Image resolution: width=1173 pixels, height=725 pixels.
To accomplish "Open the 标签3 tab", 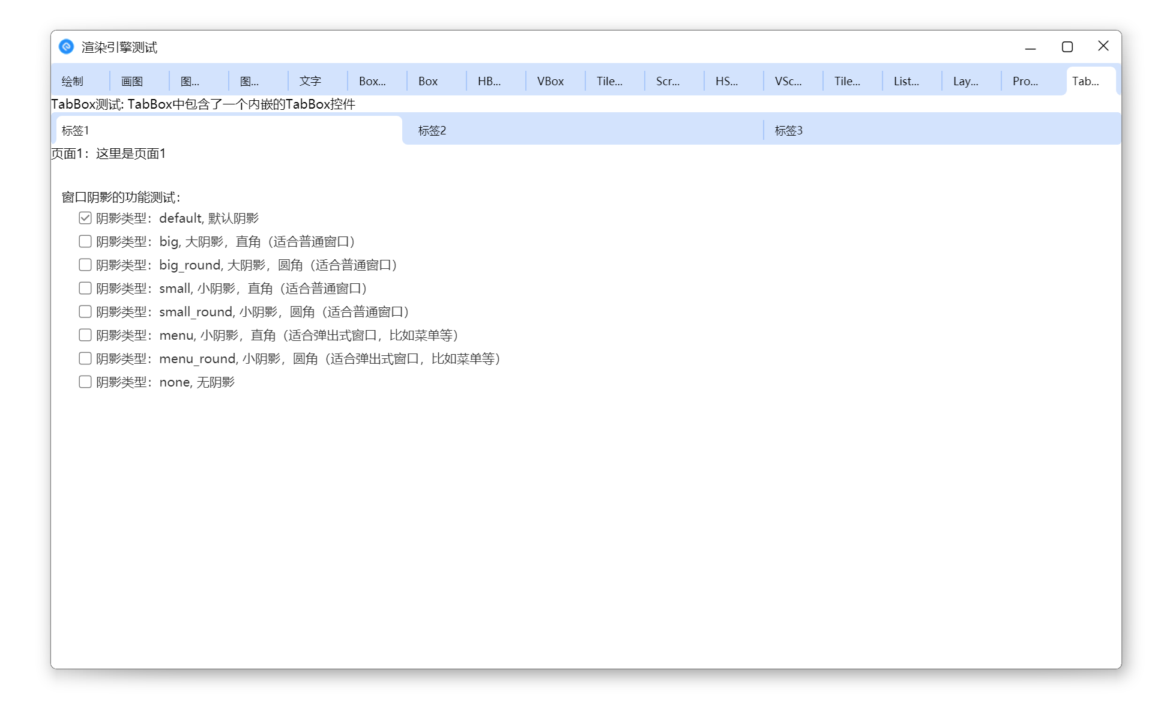I will pyautogui.click(x=789, y=130).
